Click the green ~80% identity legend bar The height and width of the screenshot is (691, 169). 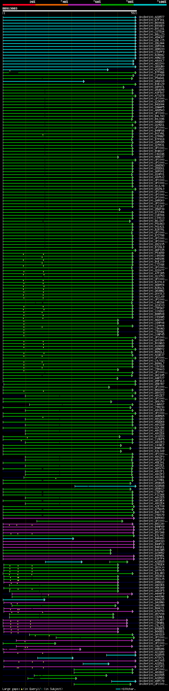[118, 5]
